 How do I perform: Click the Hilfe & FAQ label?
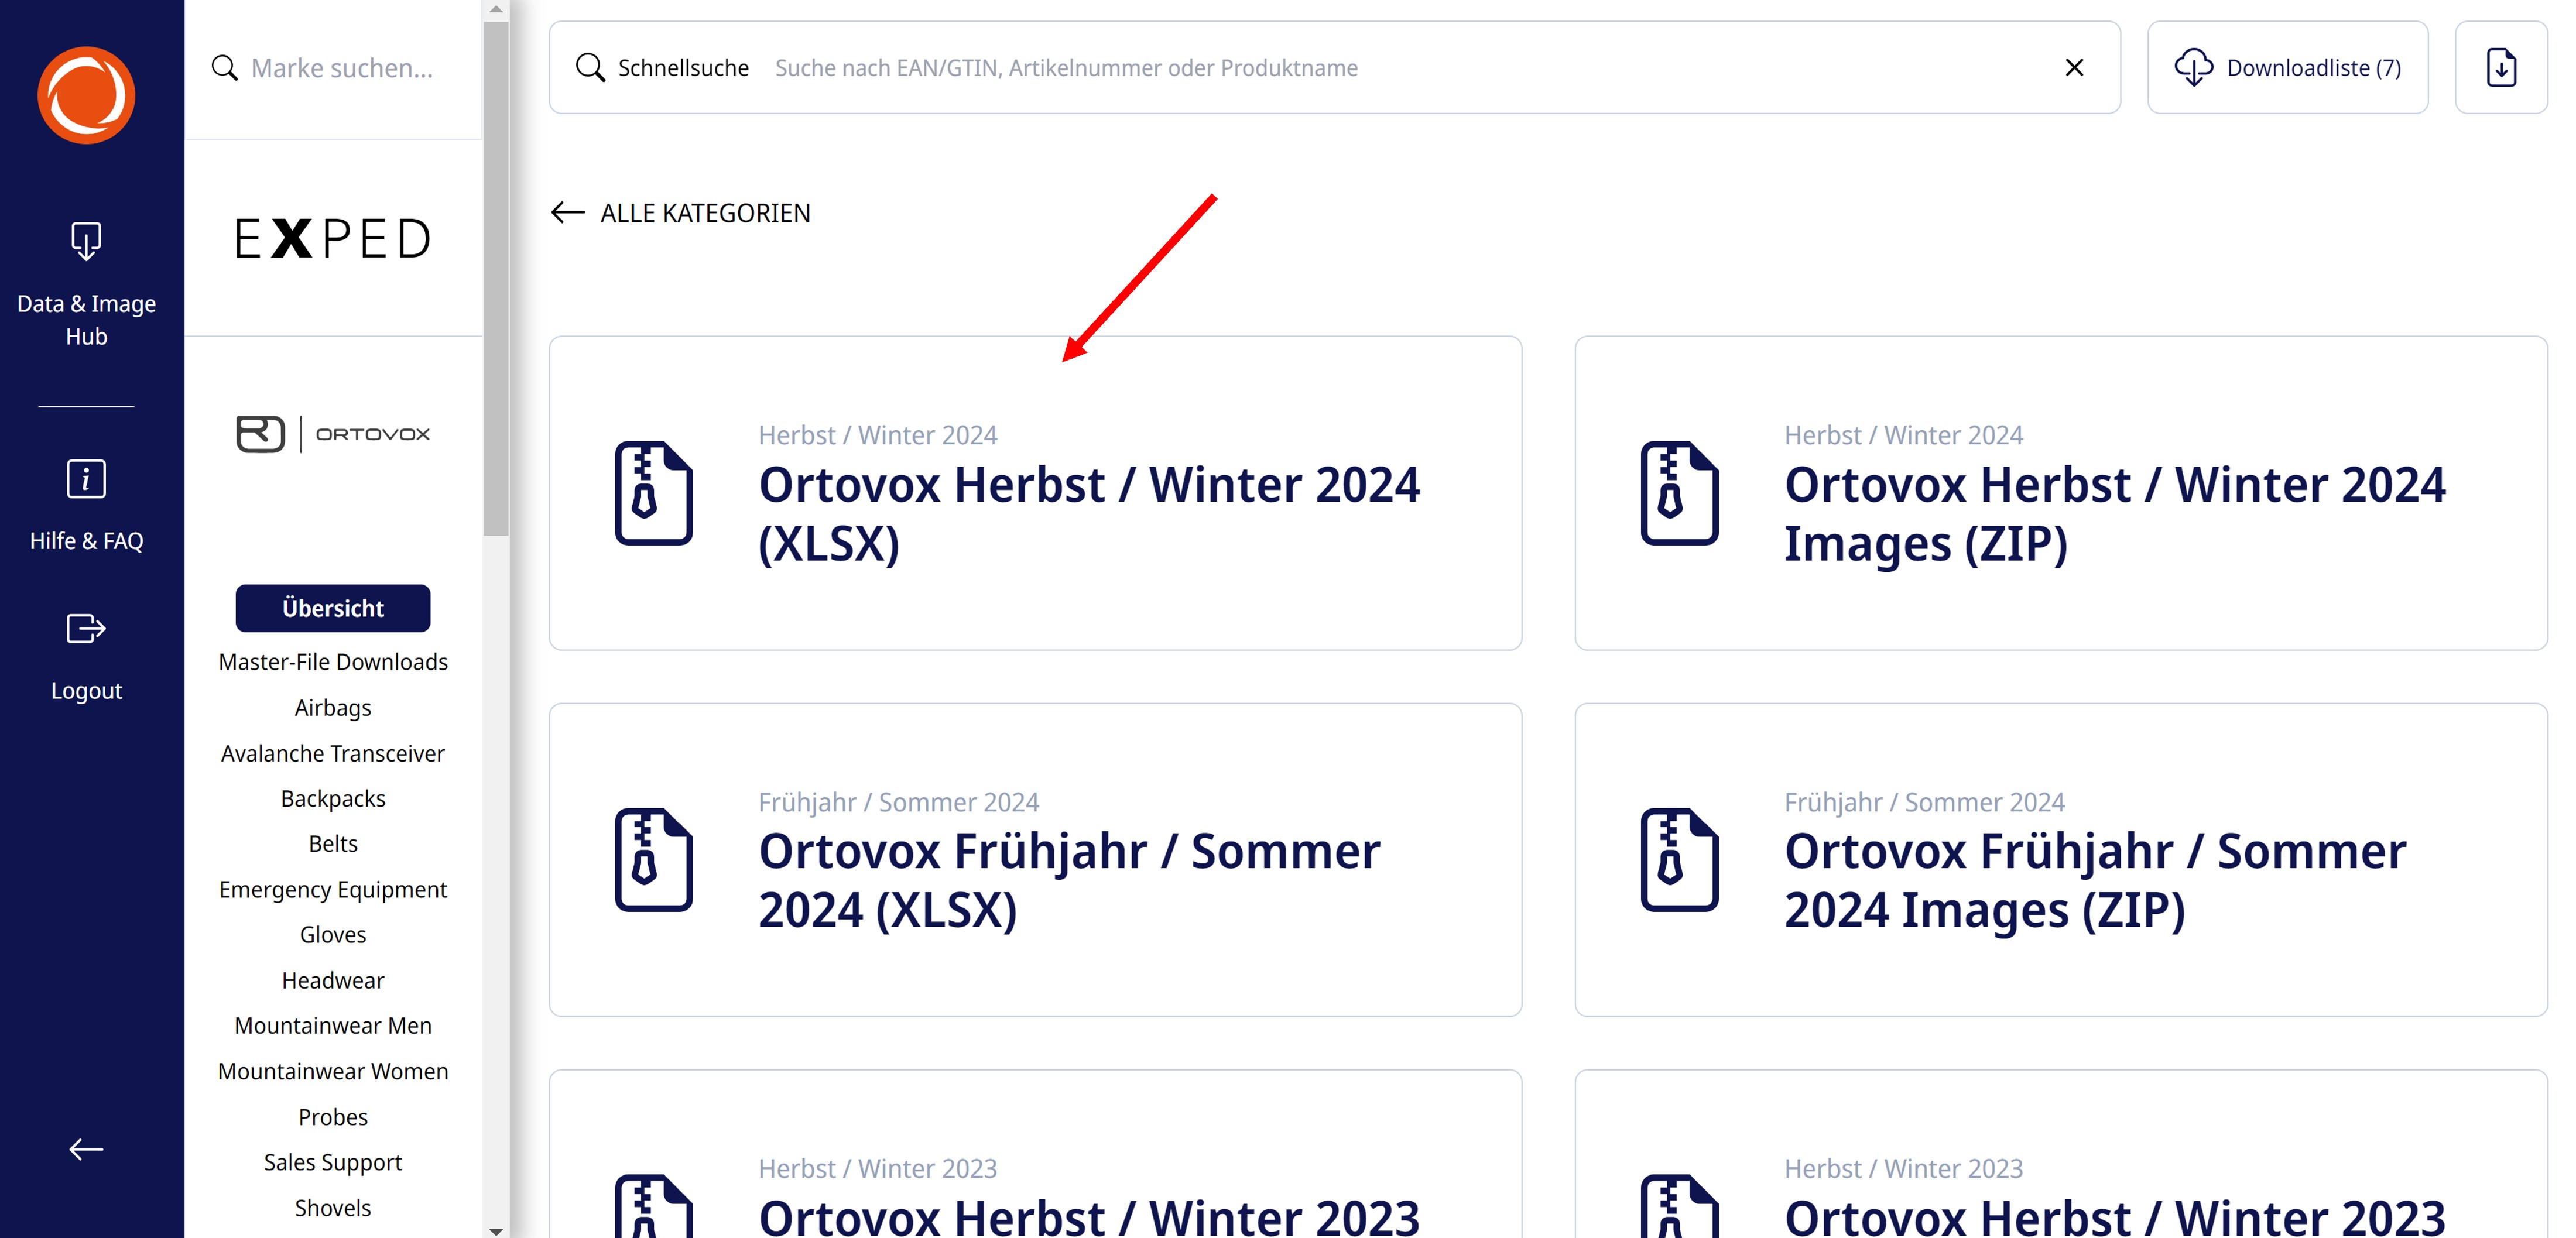tap(86, 541)
